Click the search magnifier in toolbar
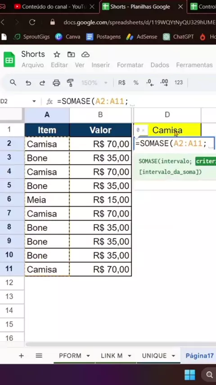Image resolution: width=216 pixels, height=385 pixels. pyautogui.click(x=13, y=83)
